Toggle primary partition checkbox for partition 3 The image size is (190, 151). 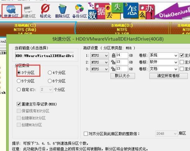click(x=182, y=69)
